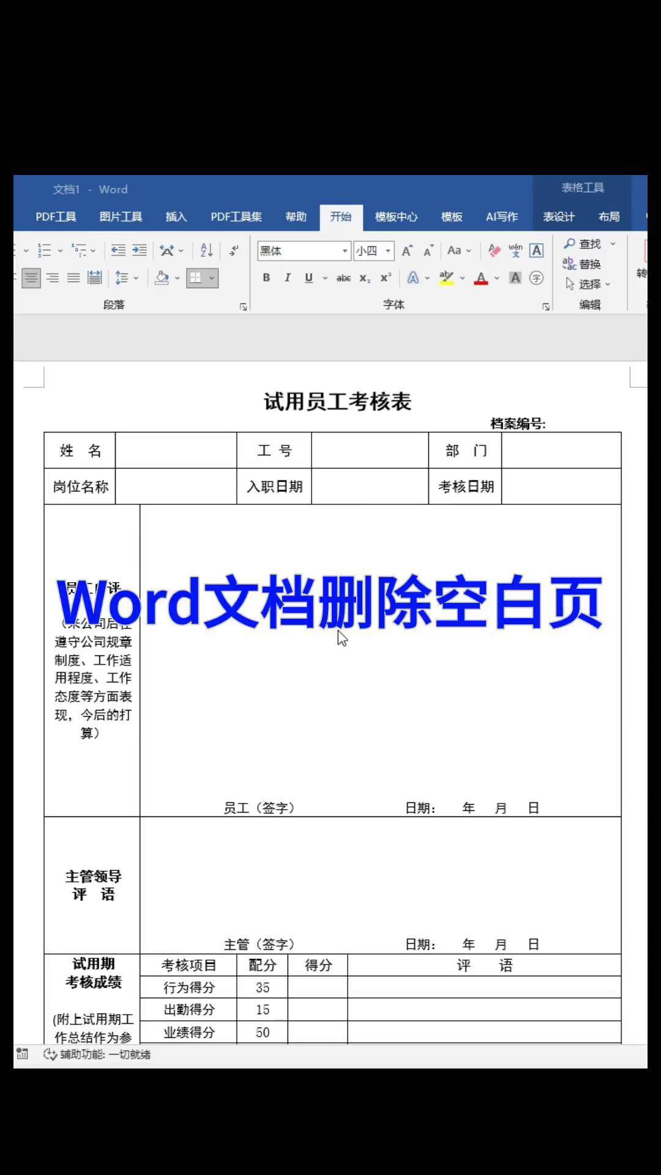
Task: Click the character shading icon
Action: coord(515,278)
